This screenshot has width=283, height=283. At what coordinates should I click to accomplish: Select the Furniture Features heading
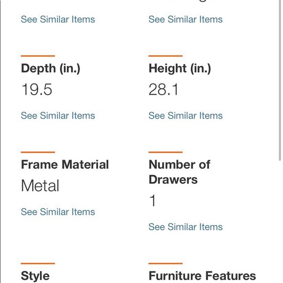[202, 276]
